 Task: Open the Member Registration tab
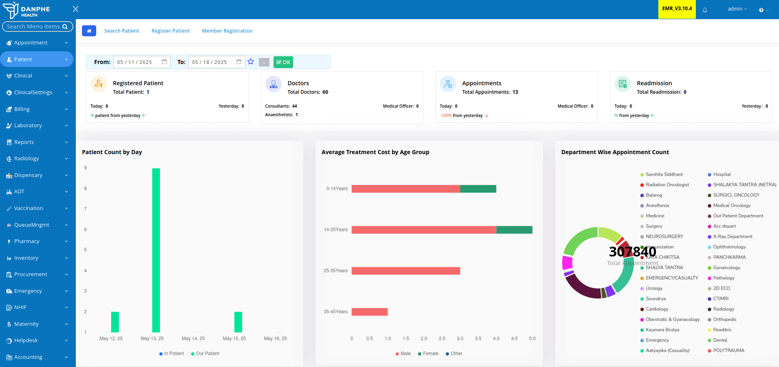pos(227,31)
